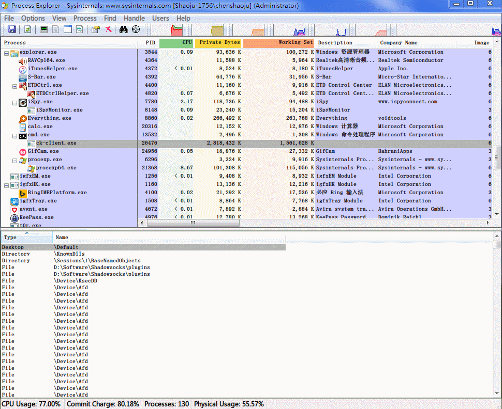Click the Everything.exe magnifier icon
502x409 pixels.
point(23,119)
